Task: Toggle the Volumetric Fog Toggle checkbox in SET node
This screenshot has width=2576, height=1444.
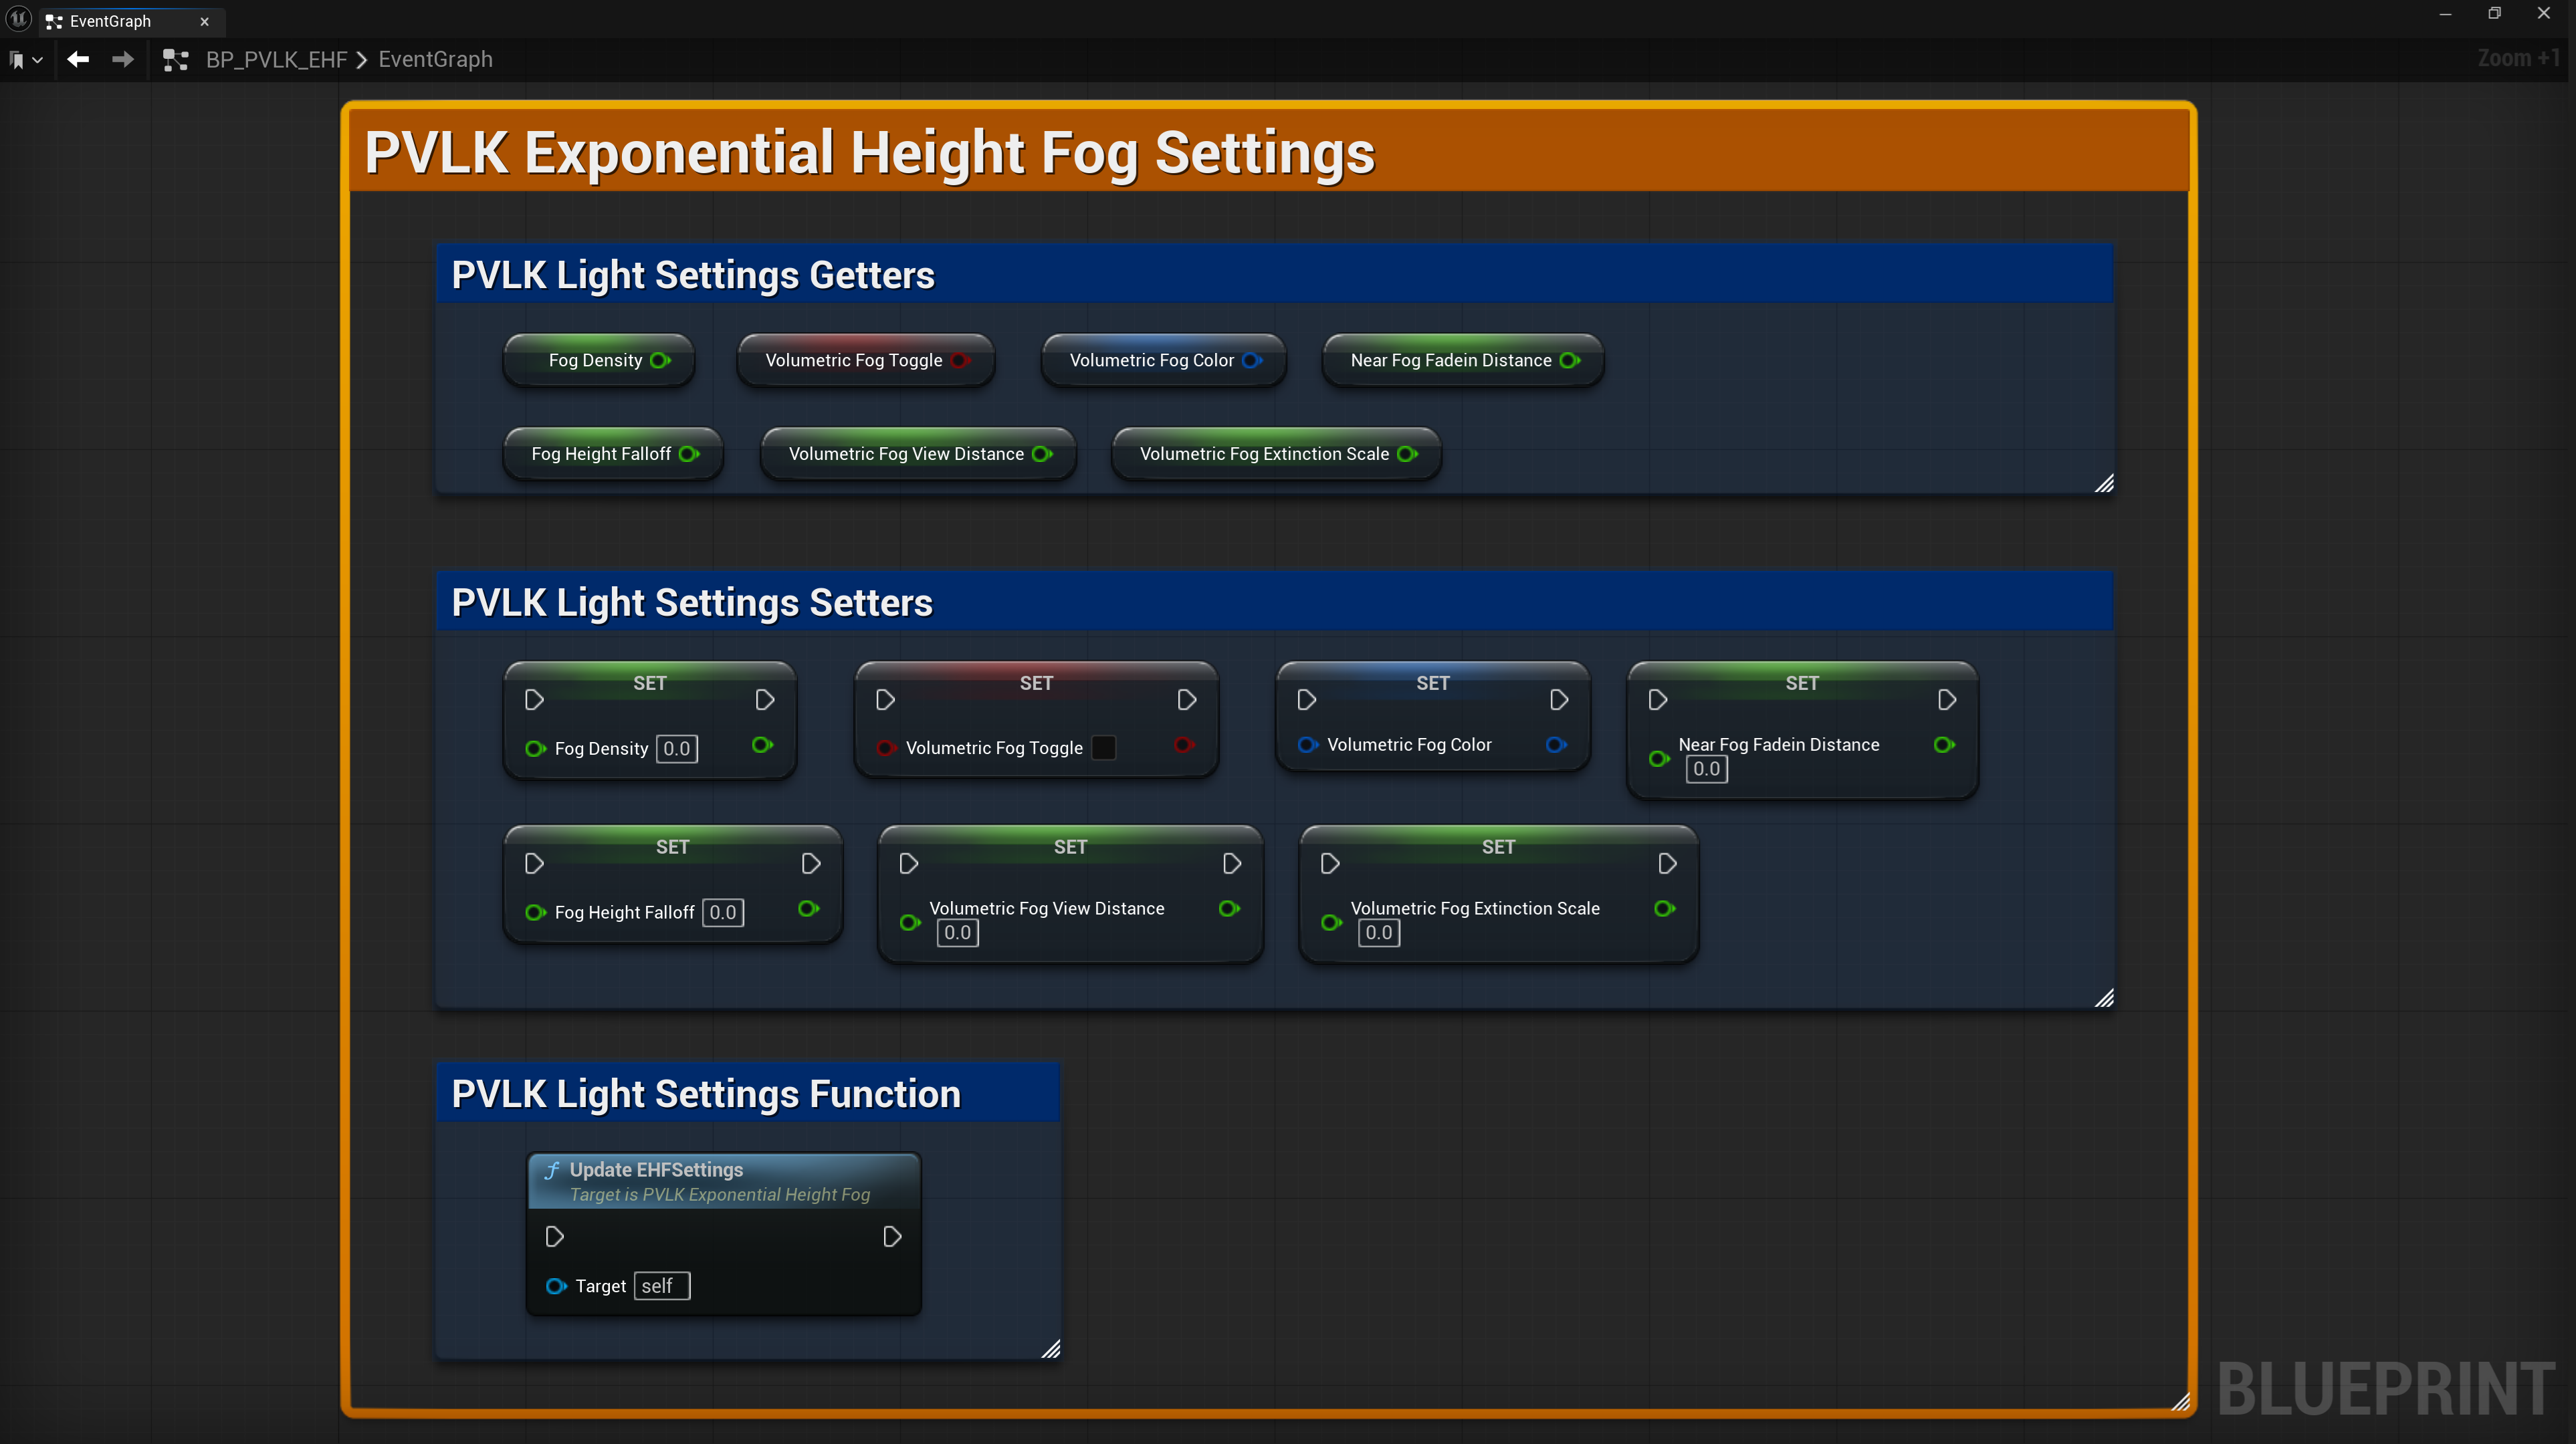Action: [x=1103, y=748]
